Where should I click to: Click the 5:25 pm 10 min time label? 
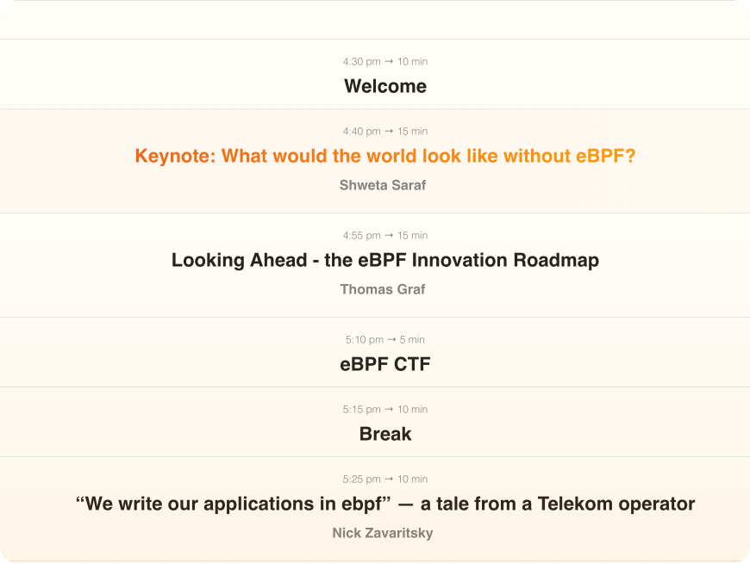click(x=385, y=479)
